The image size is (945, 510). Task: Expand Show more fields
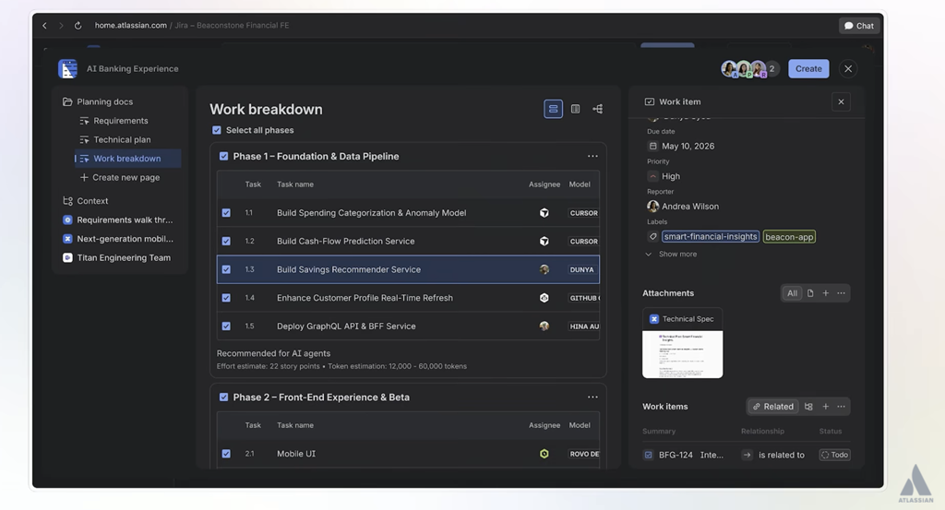(672, 255)
